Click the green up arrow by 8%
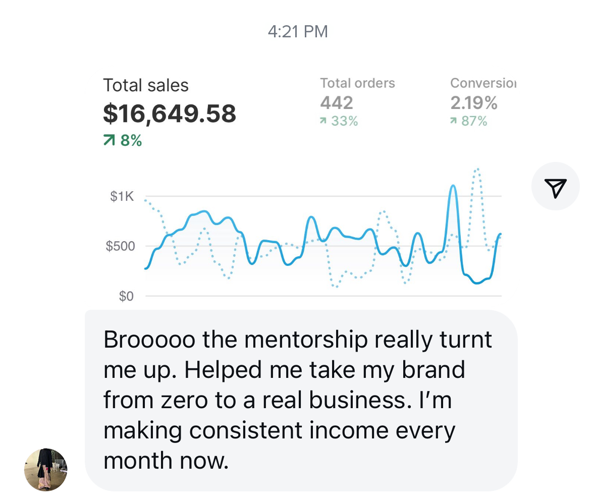595x503 pixels. pos(109,141)
